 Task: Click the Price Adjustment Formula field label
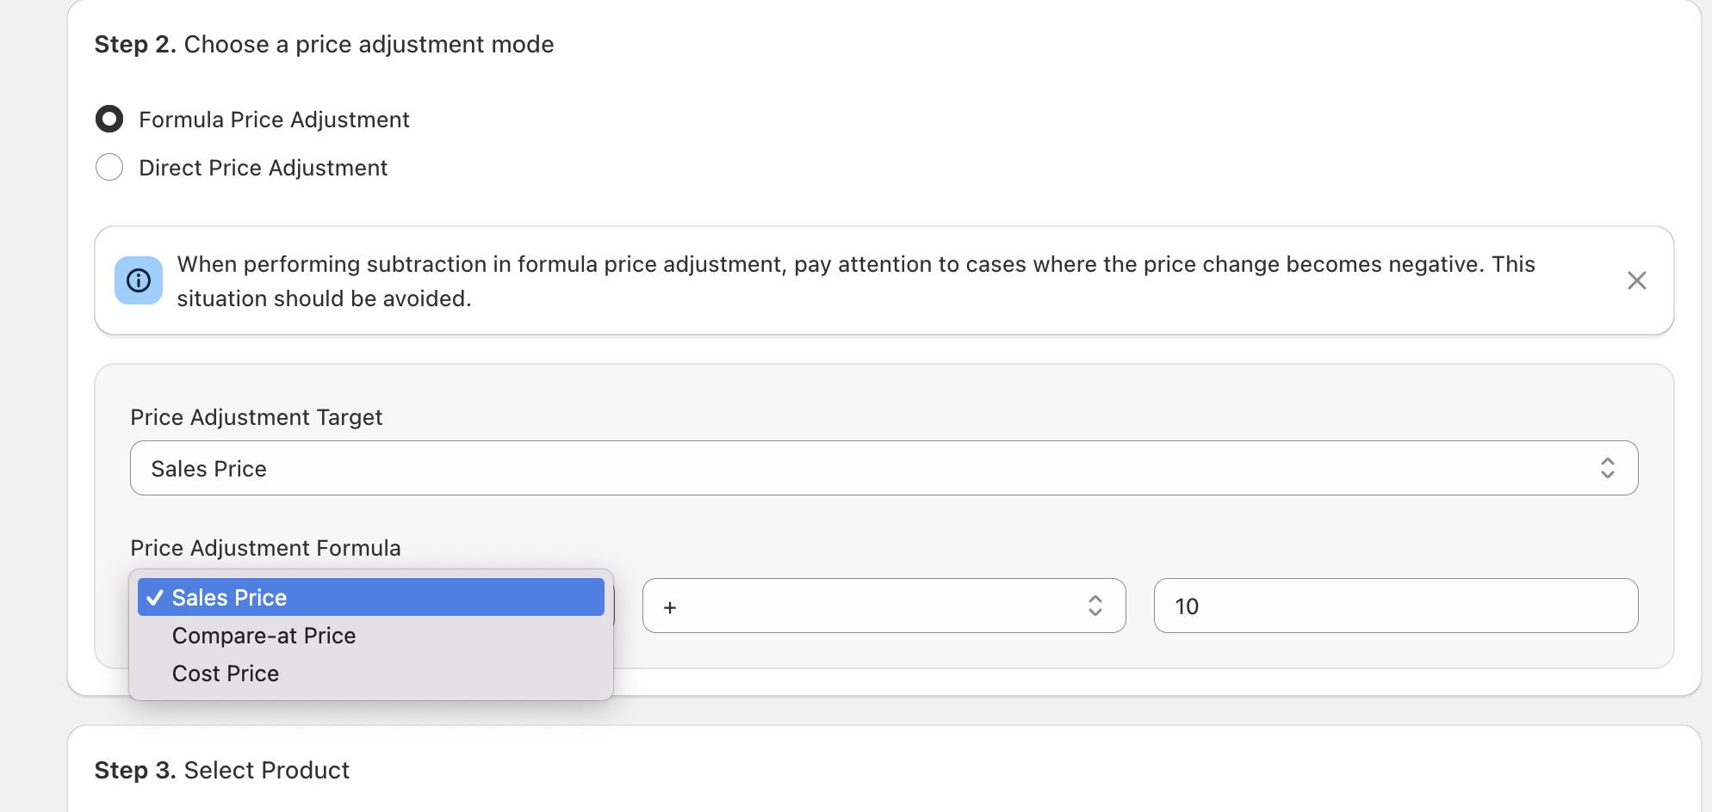pyautogui.click(x=265, y=548)
